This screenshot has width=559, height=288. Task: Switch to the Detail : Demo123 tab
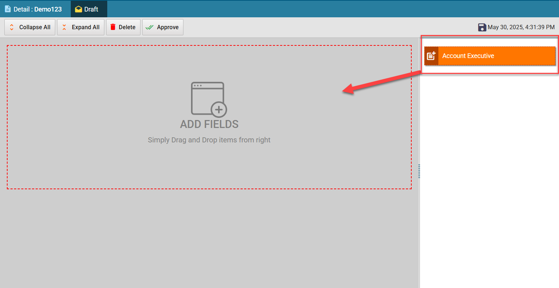[38, 9]
